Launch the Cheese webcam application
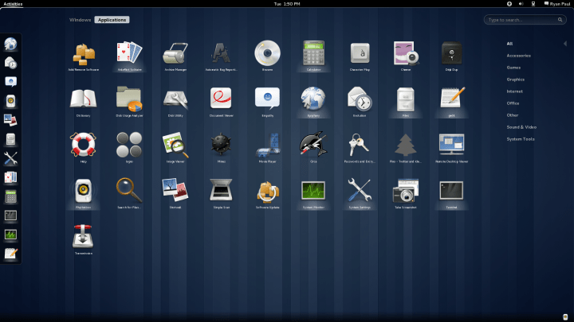 coord(406,53)
